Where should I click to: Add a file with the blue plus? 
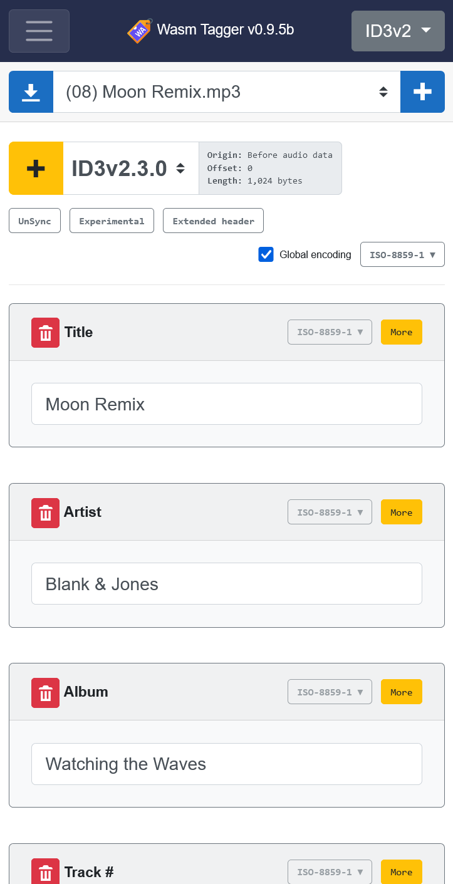422,92
